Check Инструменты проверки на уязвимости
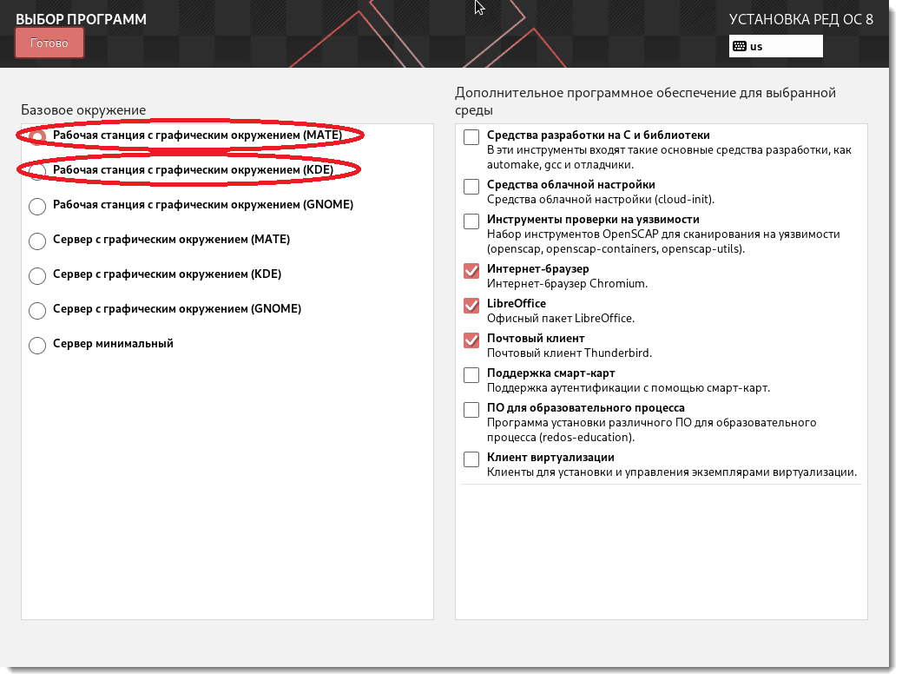The height and width of the screenshot is (680, 902). [x=471, y=221]
